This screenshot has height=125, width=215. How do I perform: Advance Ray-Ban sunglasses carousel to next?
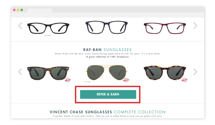click(195, 72)
